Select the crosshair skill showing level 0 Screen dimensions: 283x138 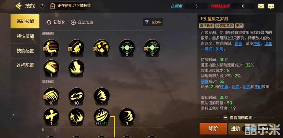127,47
